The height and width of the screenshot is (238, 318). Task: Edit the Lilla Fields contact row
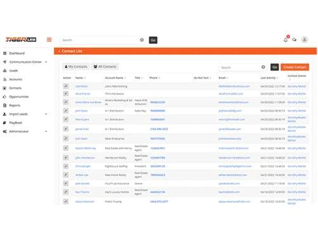66,86
